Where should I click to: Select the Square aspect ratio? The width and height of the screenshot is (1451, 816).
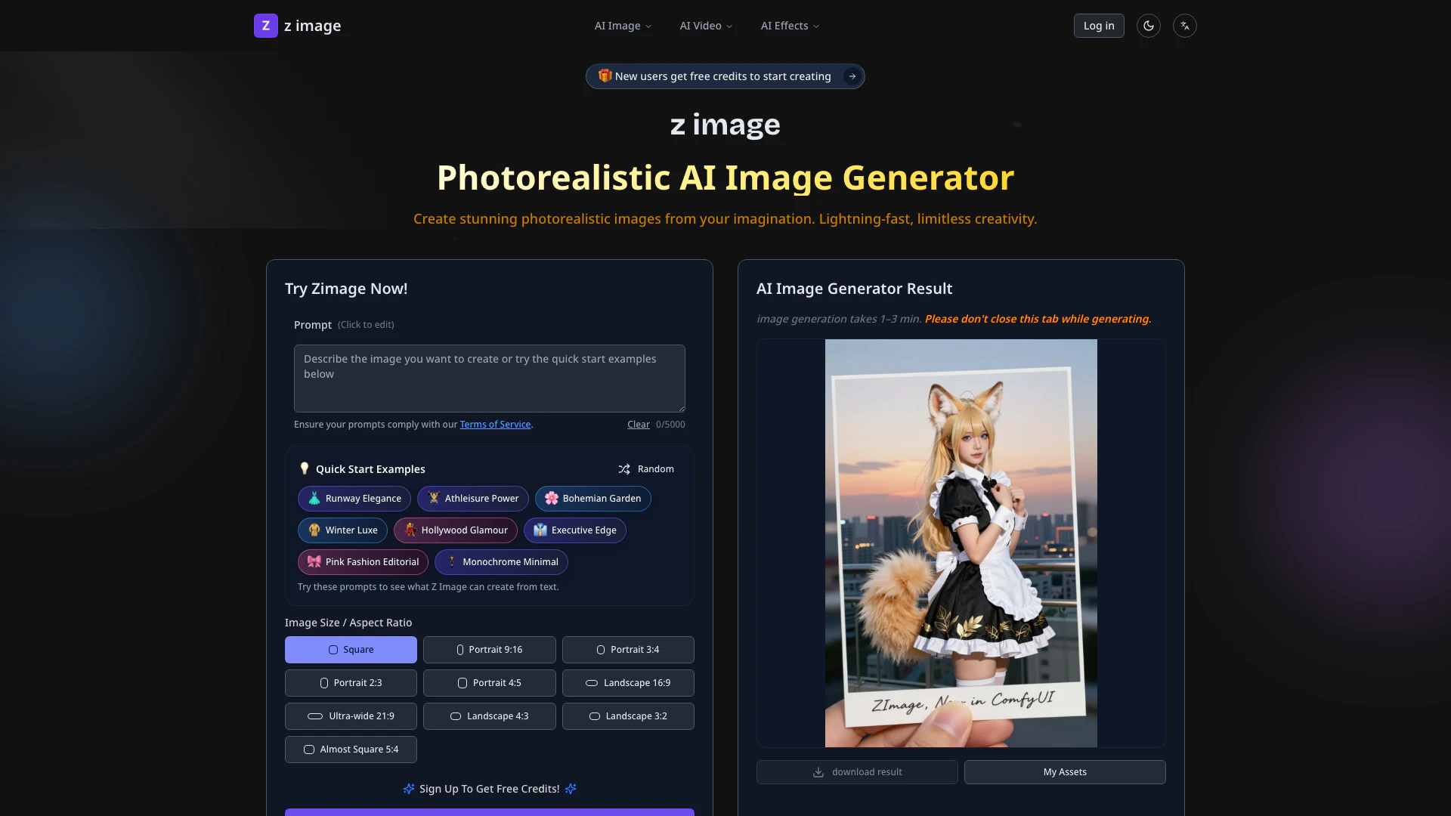(351, 650)
